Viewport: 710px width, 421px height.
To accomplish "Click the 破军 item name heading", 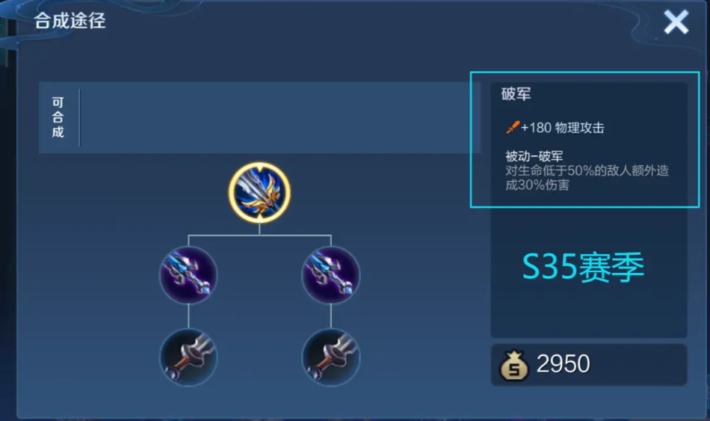I will 516,93.
